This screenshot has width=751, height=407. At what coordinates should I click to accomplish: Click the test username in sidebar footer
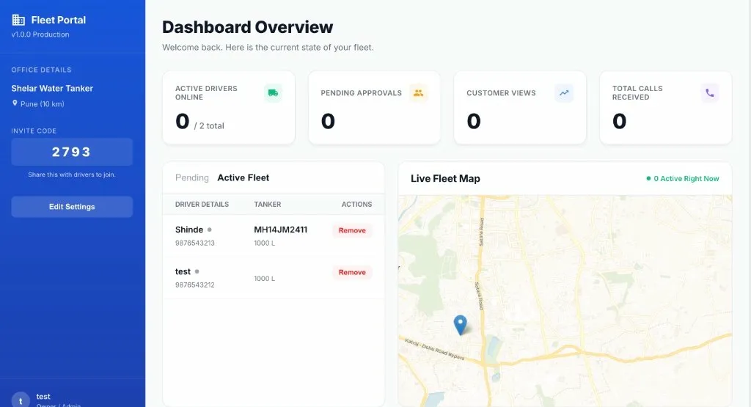tap(43, 397)
